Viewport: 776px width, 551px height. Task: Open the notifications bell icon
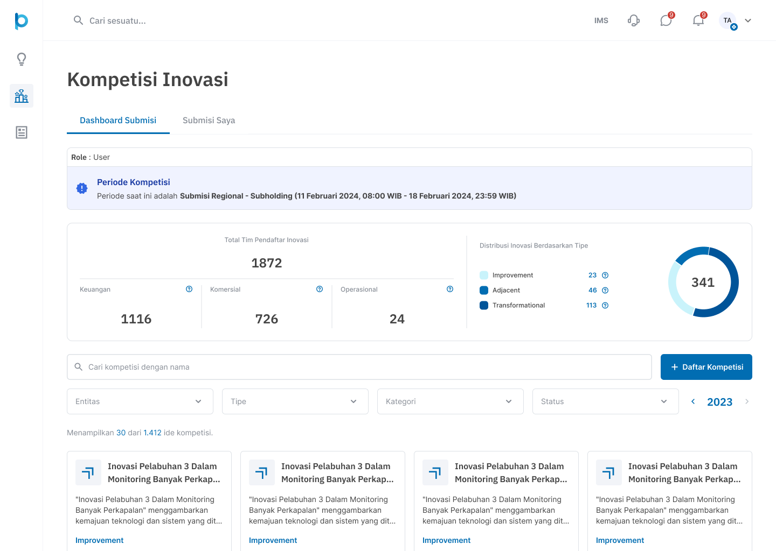pyautogui.click(x=698, y=20)
